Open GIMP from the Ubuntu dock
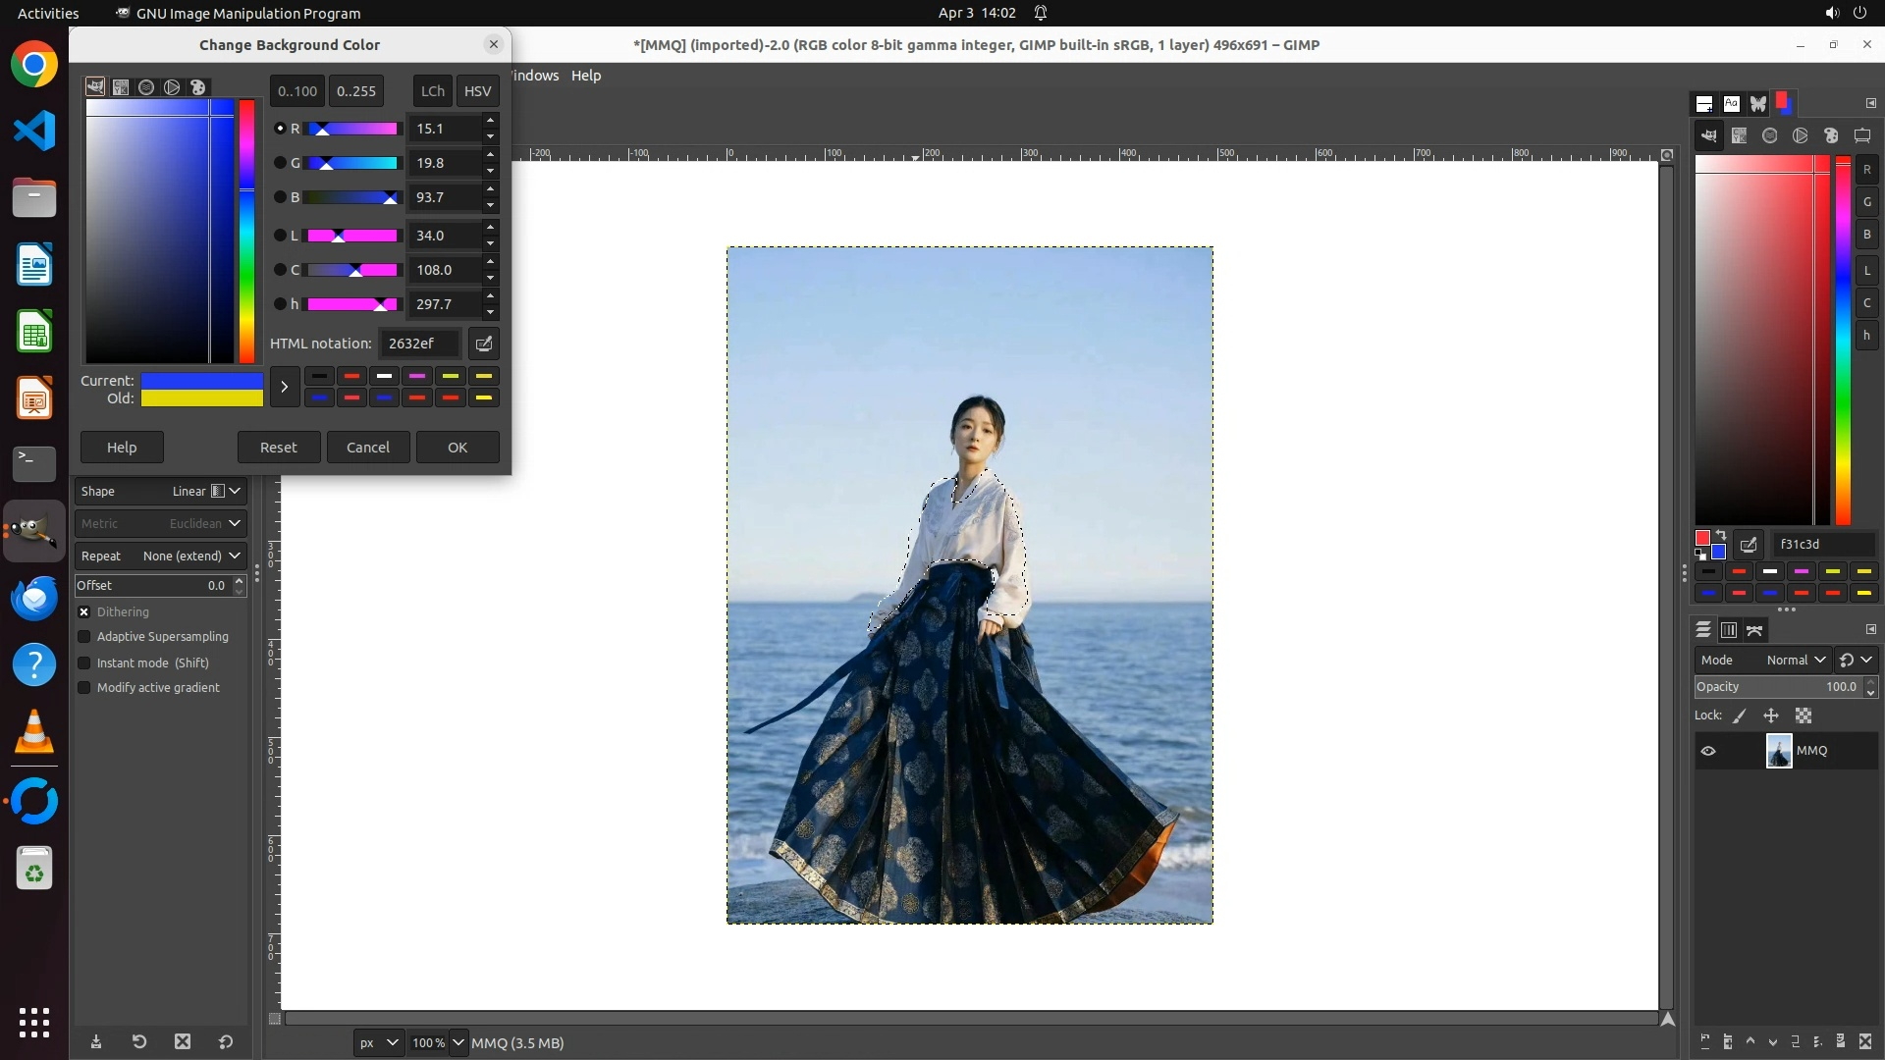Viewport: 1885px width, 1060px height. pyautogui.click(x=34, y=531)
